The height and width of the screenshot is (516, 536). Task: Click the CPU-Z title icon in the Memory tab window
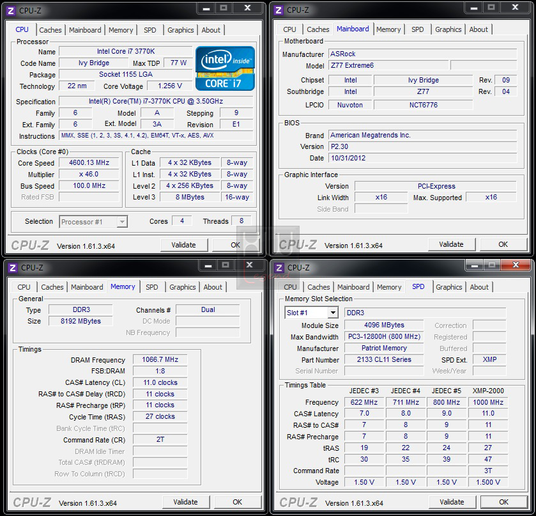click(13, 267)
